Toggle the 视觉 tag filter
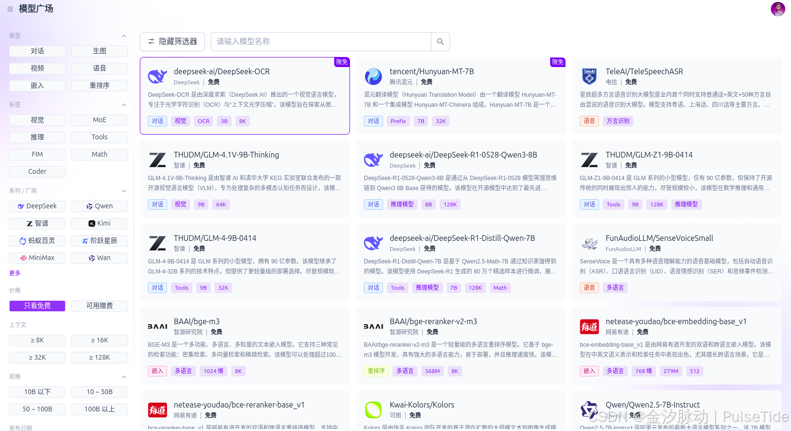This screenshot has height=431, width=791. pos(37,120)
